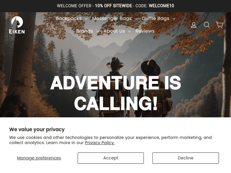231x173 pixels.
Task: Expand the About Us dropdown chevron
Action: (129, 31)
